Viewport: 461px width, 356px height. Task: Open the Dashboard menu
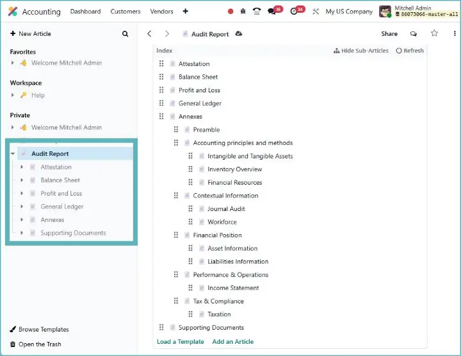pyautogui.click(x=85, y=12)
